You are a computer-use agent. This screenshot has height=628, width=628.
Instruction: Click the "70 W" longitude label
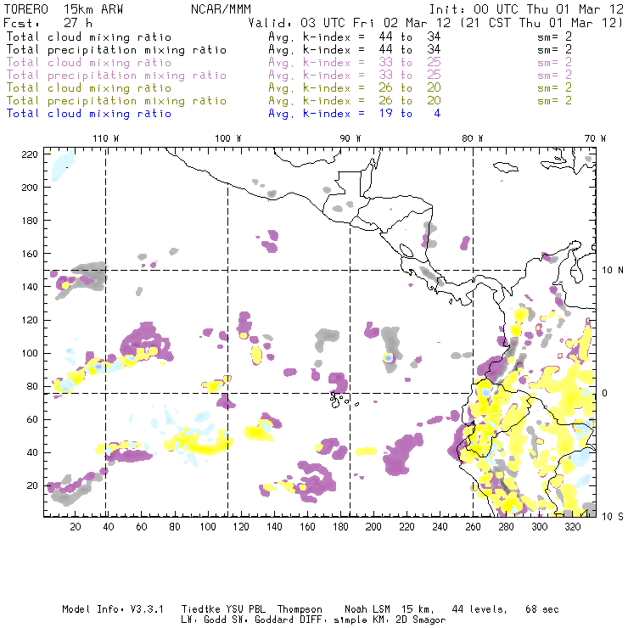pyautogui.click(x=595, y=138)
